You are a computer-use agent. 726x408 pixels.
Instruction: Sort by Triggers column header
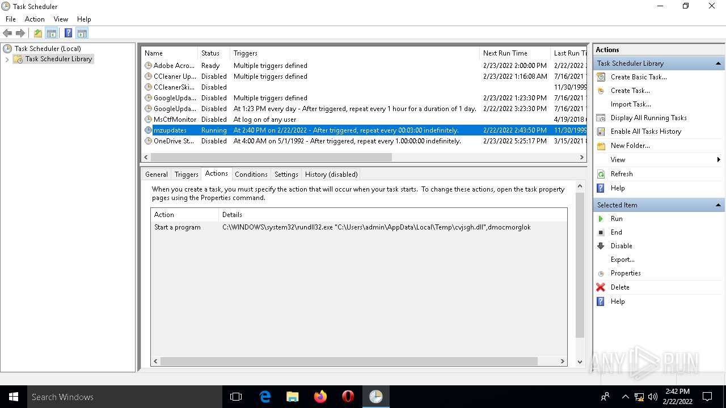[354, 53]
